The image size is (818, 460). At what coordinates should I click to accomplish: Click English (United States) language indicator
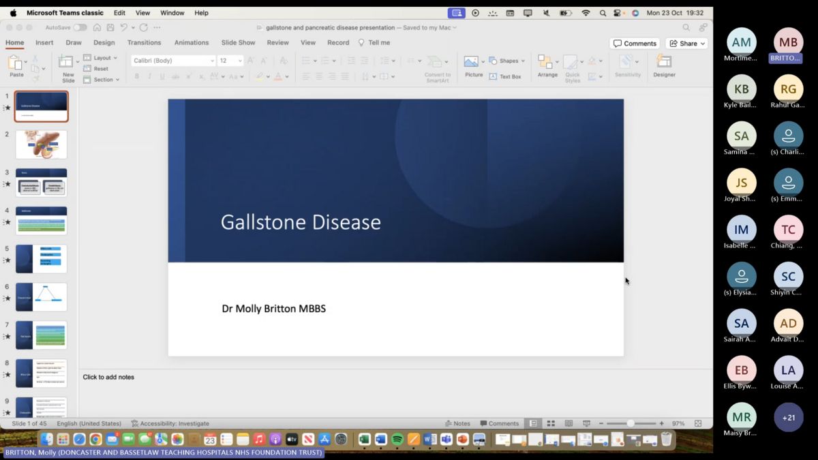89,423
